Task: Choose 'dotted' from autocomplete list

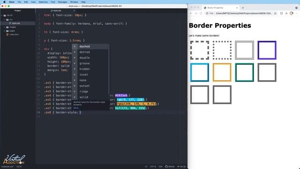Action: pyautogui.click(x=90, y=52)
